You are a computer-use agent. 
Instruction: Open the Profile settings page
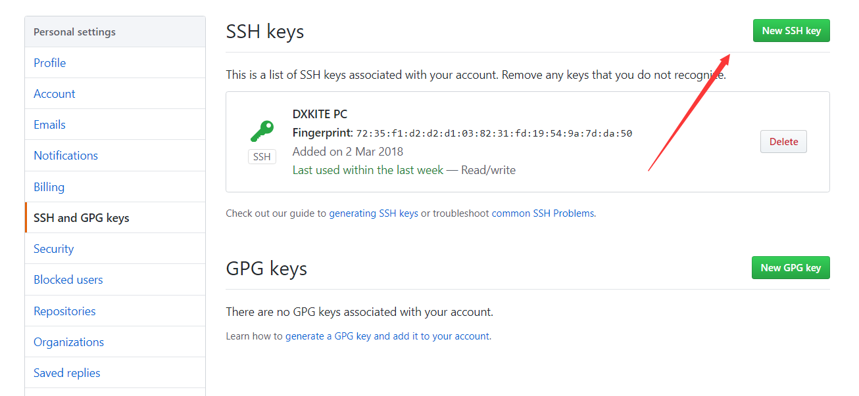[x=50, y=63]
